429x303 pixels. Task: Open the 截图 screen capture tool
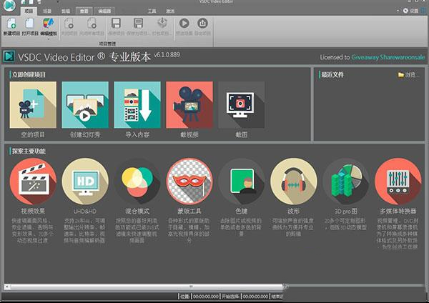(241, 104)
